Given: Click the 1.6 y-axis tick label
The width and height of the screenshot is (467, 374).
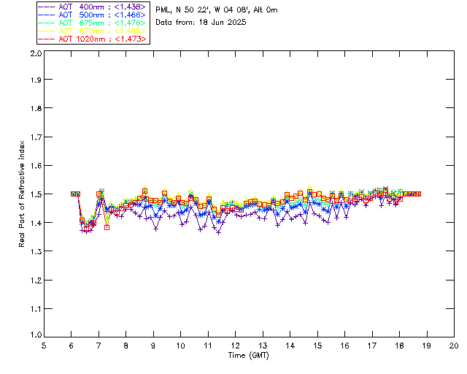Looking at the screenshot, I should pos(36,166).
